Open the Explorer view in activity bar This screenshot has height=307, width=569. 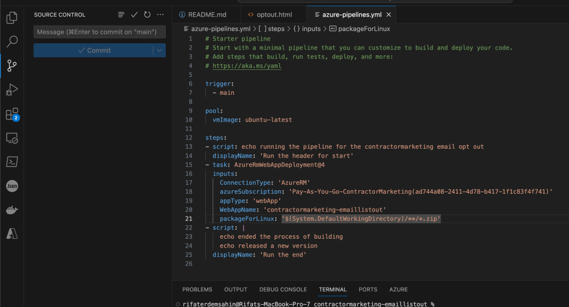coord(12,17)
